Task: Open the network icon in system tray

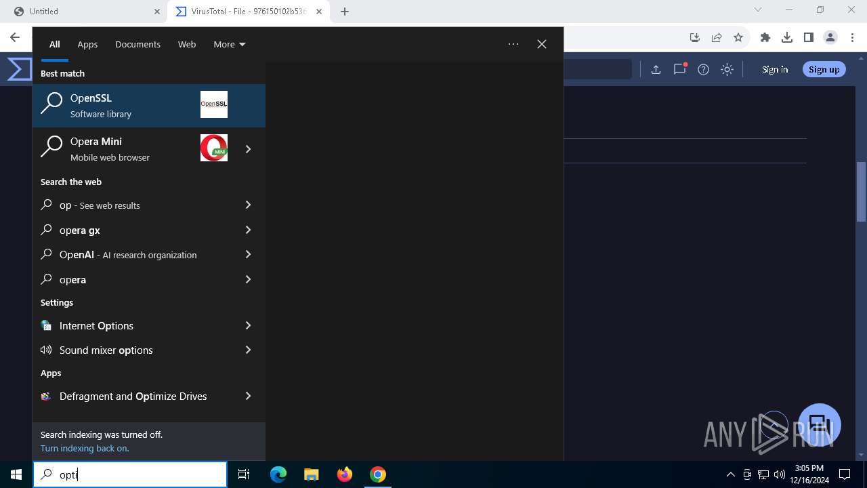Action: 763,474
